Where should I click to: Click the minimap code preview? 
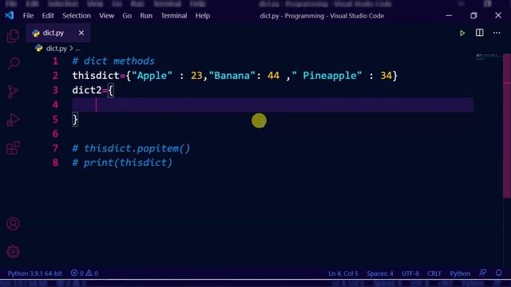[x=488, y=57]
